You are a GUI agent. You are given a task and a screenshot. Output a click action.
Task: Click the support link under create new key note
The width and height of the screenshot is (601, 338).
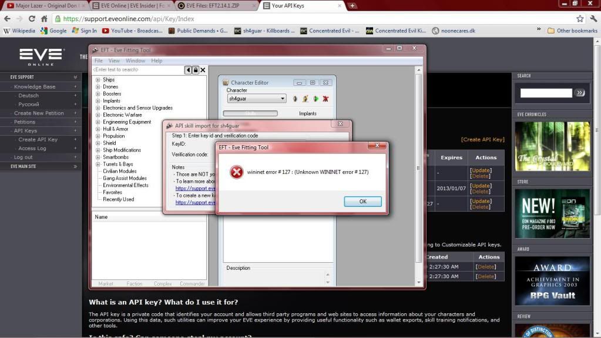point(196,203)
